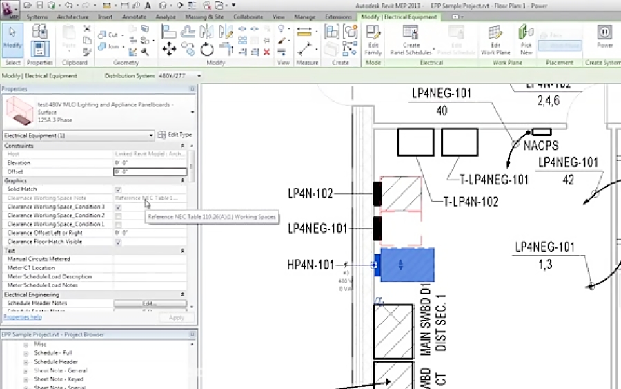Click the red X Delete tool
The height and width of the screenshot is (389, 621).
[267, 52]
